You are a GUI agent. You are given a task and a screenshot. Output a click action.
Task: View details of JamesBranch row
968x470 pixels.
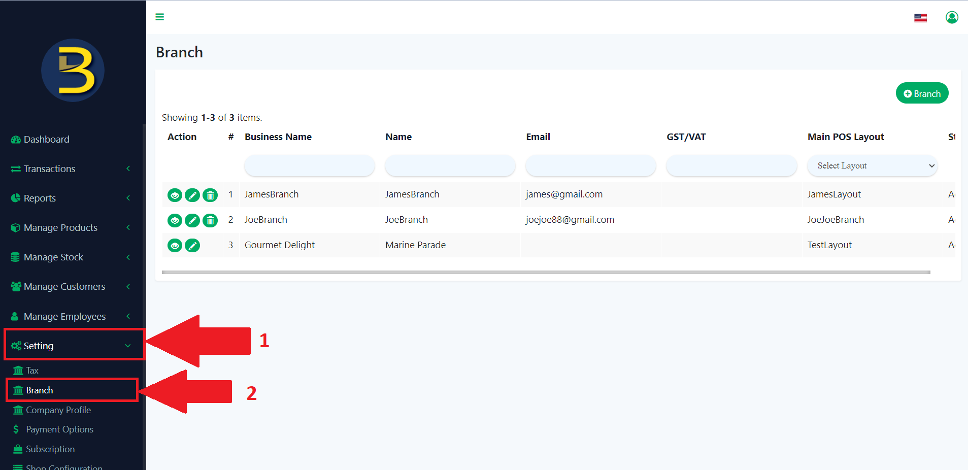coord(175,195)
